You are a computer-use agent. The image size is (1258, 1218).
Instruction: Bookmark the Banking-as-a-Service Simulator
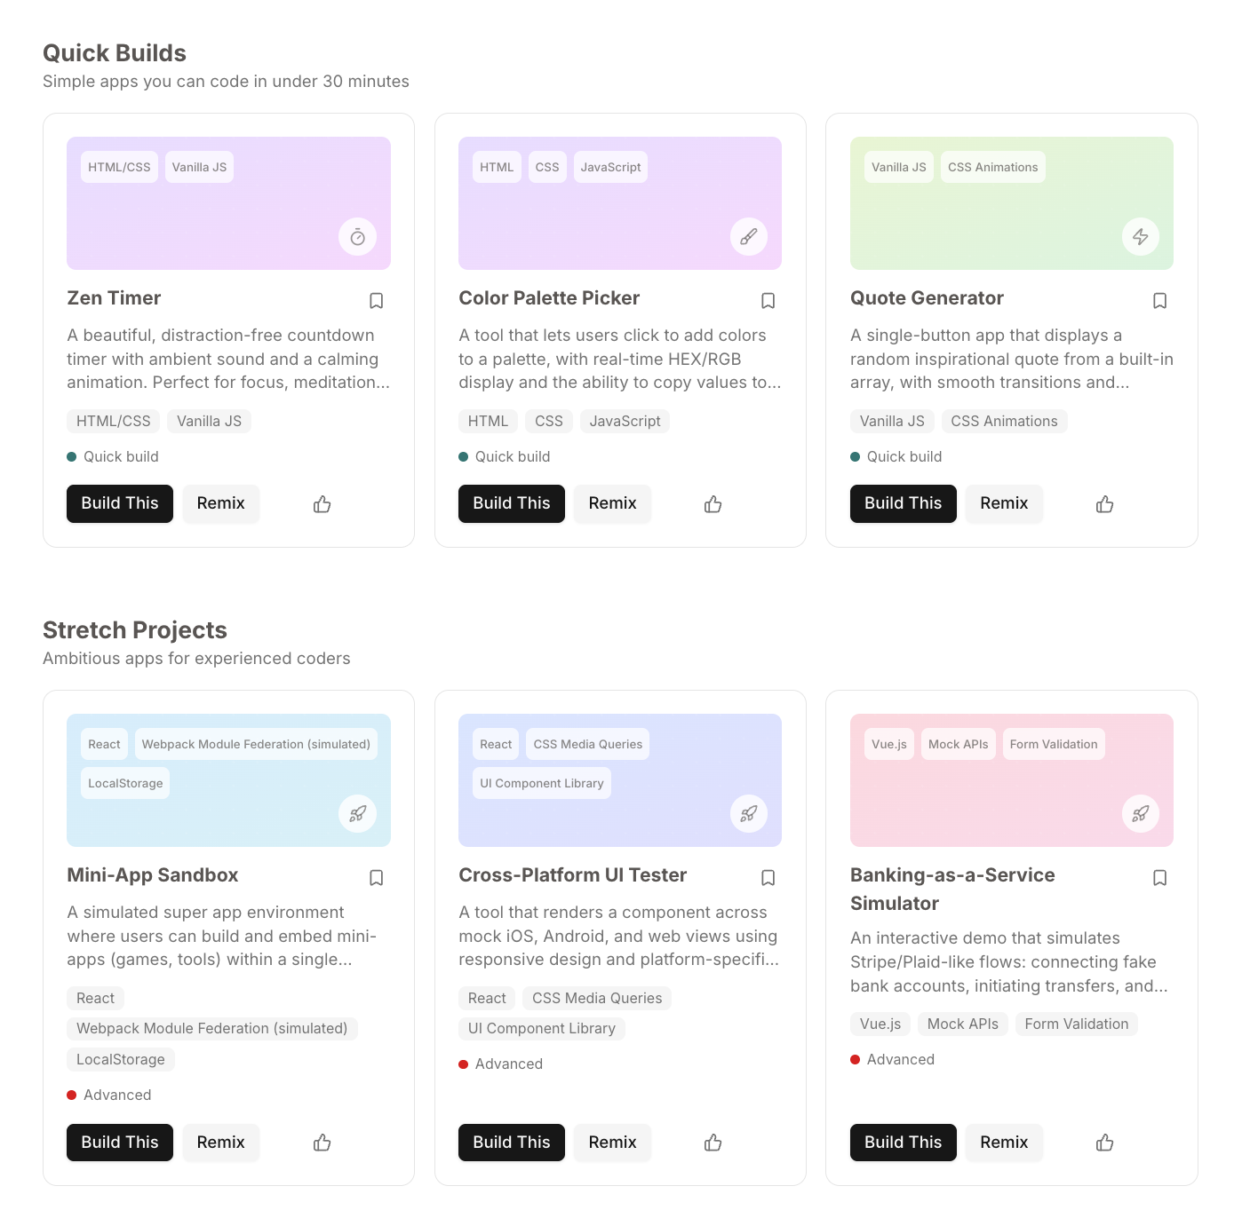click(1159, 877)
